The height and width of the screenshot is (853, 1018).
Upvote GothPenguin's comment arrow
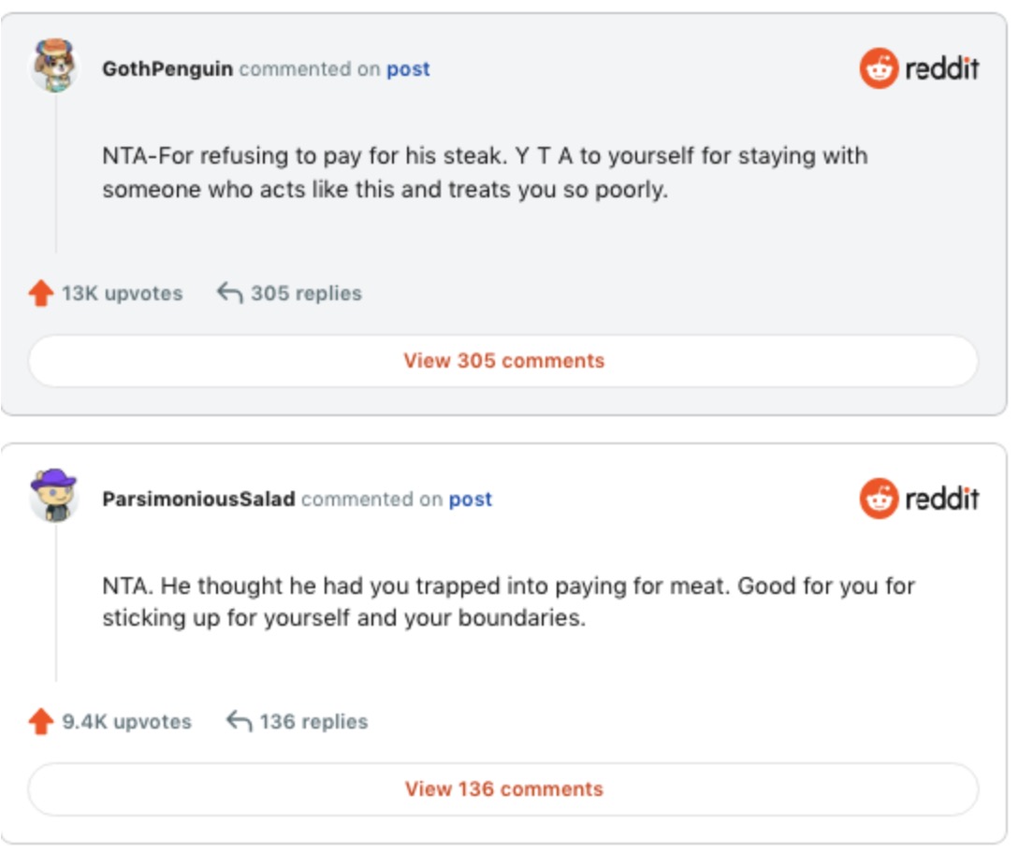tap(41, 294)
